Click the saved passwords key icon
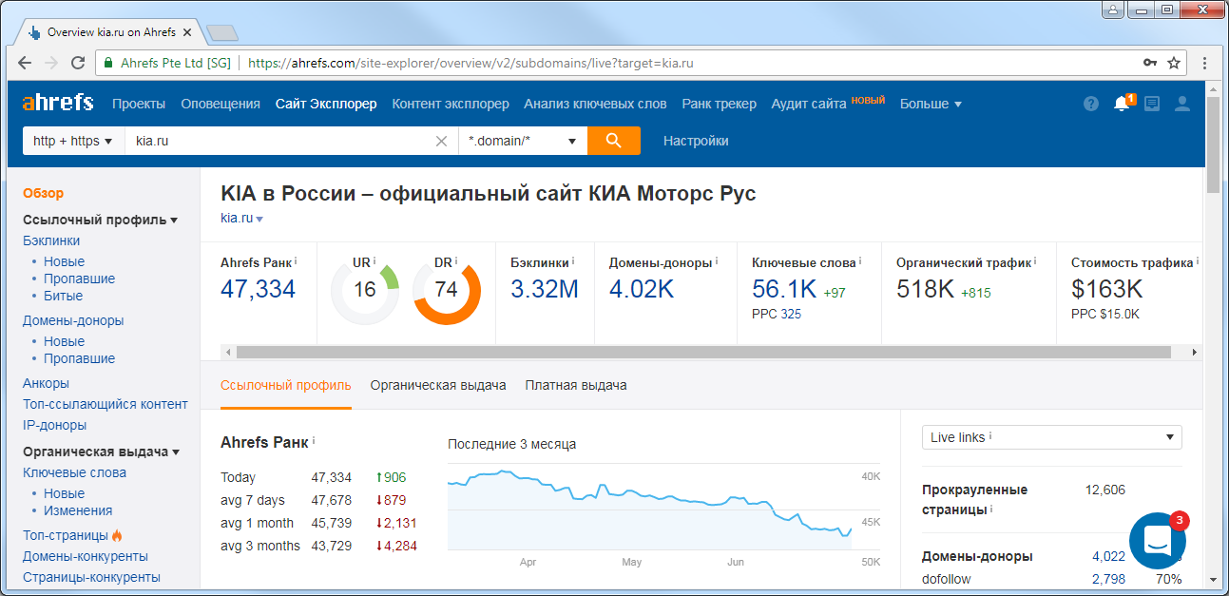Image resolution: width=1229 pixels, height=596 pixels. pyautogui.click(x=1150, y=63)
